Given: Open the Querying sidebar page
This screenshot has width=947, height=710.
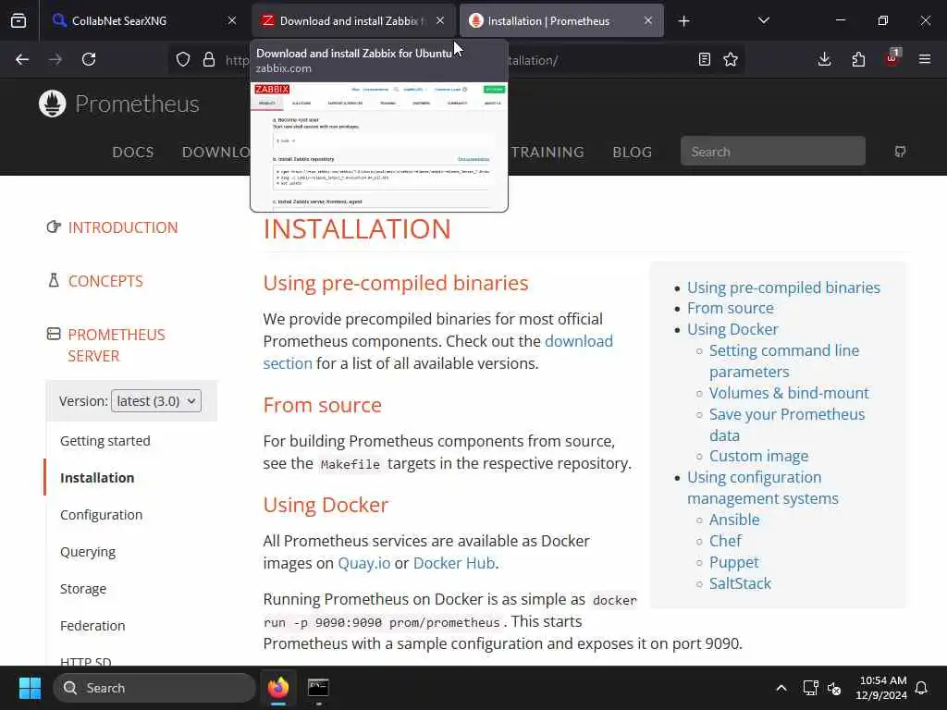Looking at the screenshot, I should coord(88,552).
